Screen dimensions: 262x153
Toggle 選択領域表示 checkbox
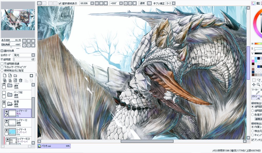(x=60, y=3)
